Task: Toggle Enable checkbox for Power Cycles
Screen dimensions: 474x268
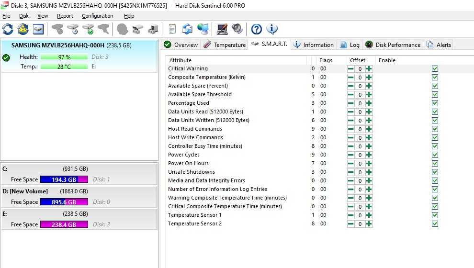Action: coord(435,155)
